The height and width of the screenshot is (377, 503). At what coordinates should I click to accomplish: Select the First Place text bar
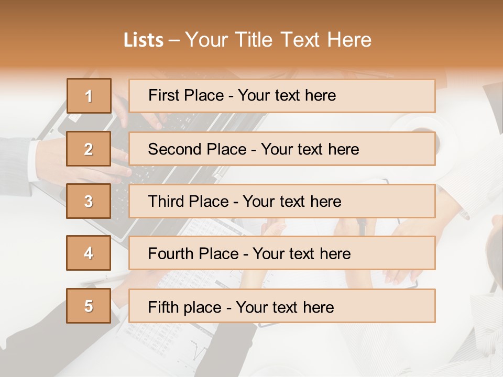click(x=282, y=96)
